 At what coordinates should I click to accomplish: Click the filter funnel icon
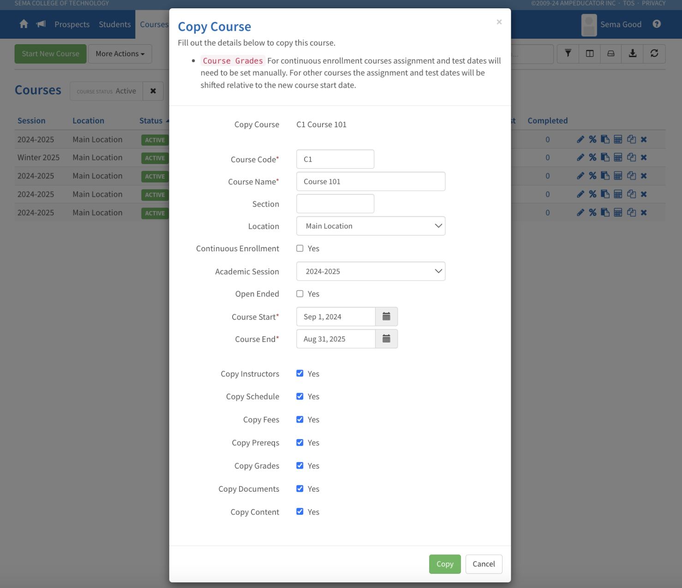tap(568, 53)
